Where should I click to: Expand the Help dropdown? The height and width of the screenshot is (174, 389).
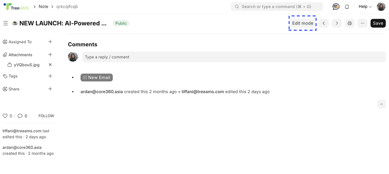click(365, 7)
